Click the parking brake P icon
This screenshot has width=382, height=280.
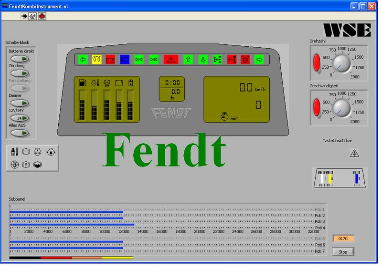(26, 165)
